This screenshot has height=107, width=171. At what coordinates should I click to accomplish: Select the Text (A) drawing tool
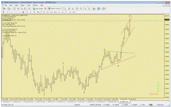coord(31,12)
